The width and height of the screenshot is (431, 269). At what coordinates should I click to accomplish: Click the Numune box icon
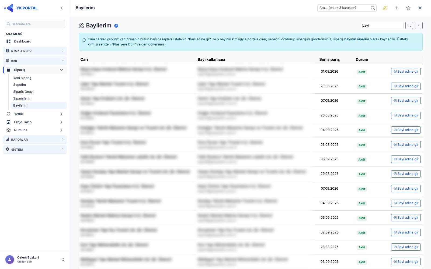pos(9,130)
